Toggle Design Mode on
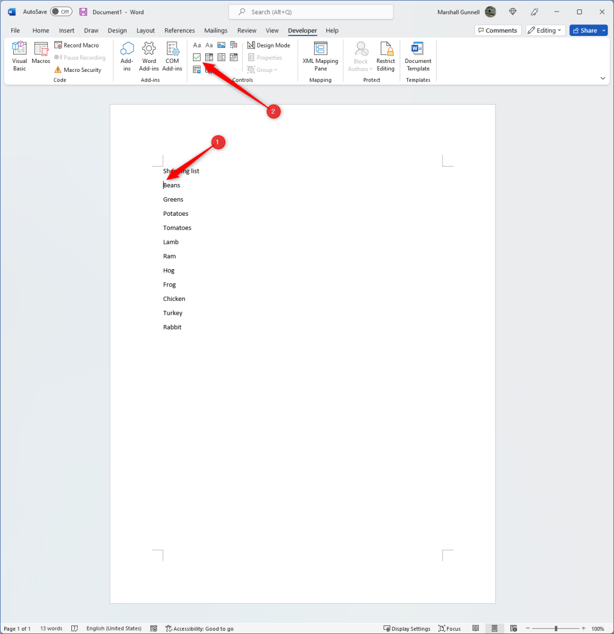The image size is (614, 634). coord(269,45)
